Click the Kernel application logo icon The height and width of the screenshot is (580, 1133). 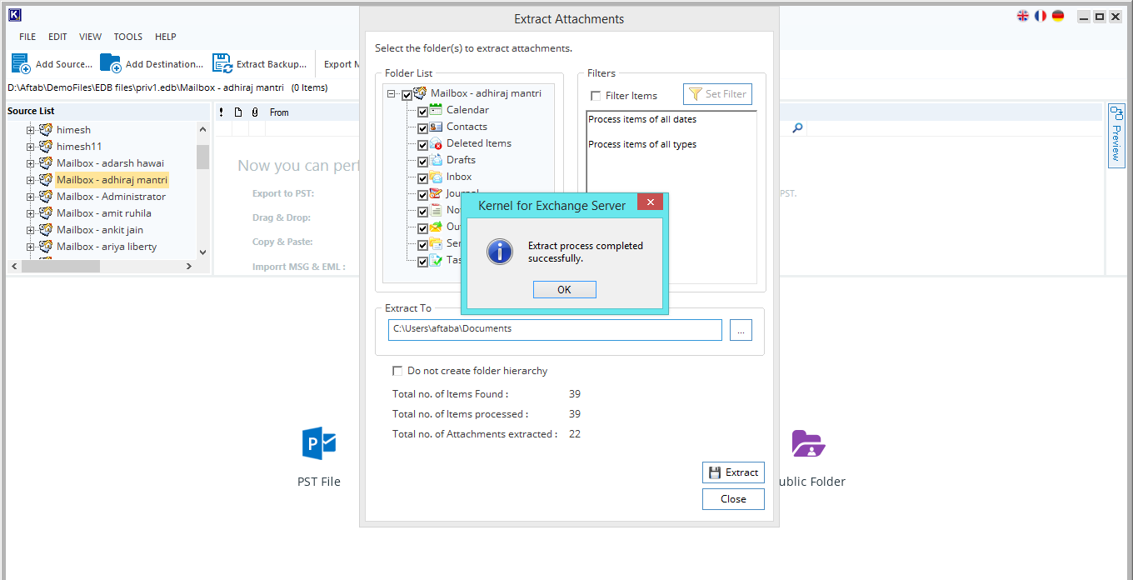[14, 15]
